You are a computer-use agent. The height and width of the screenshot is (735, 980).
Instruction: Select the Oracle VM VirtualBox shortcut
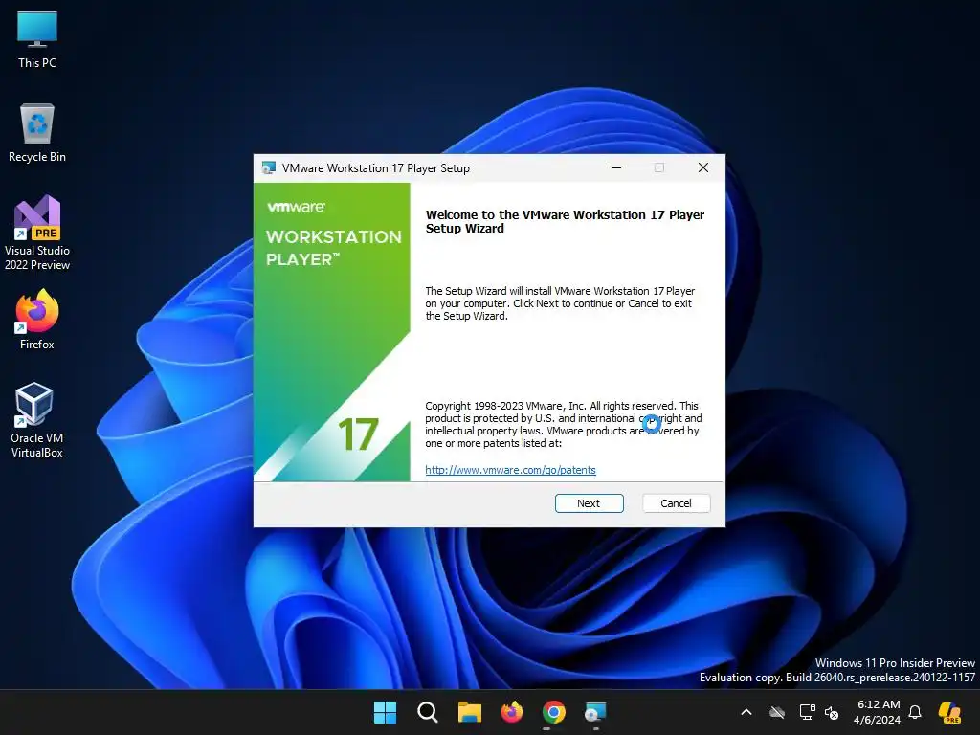(x=37, y=420)
